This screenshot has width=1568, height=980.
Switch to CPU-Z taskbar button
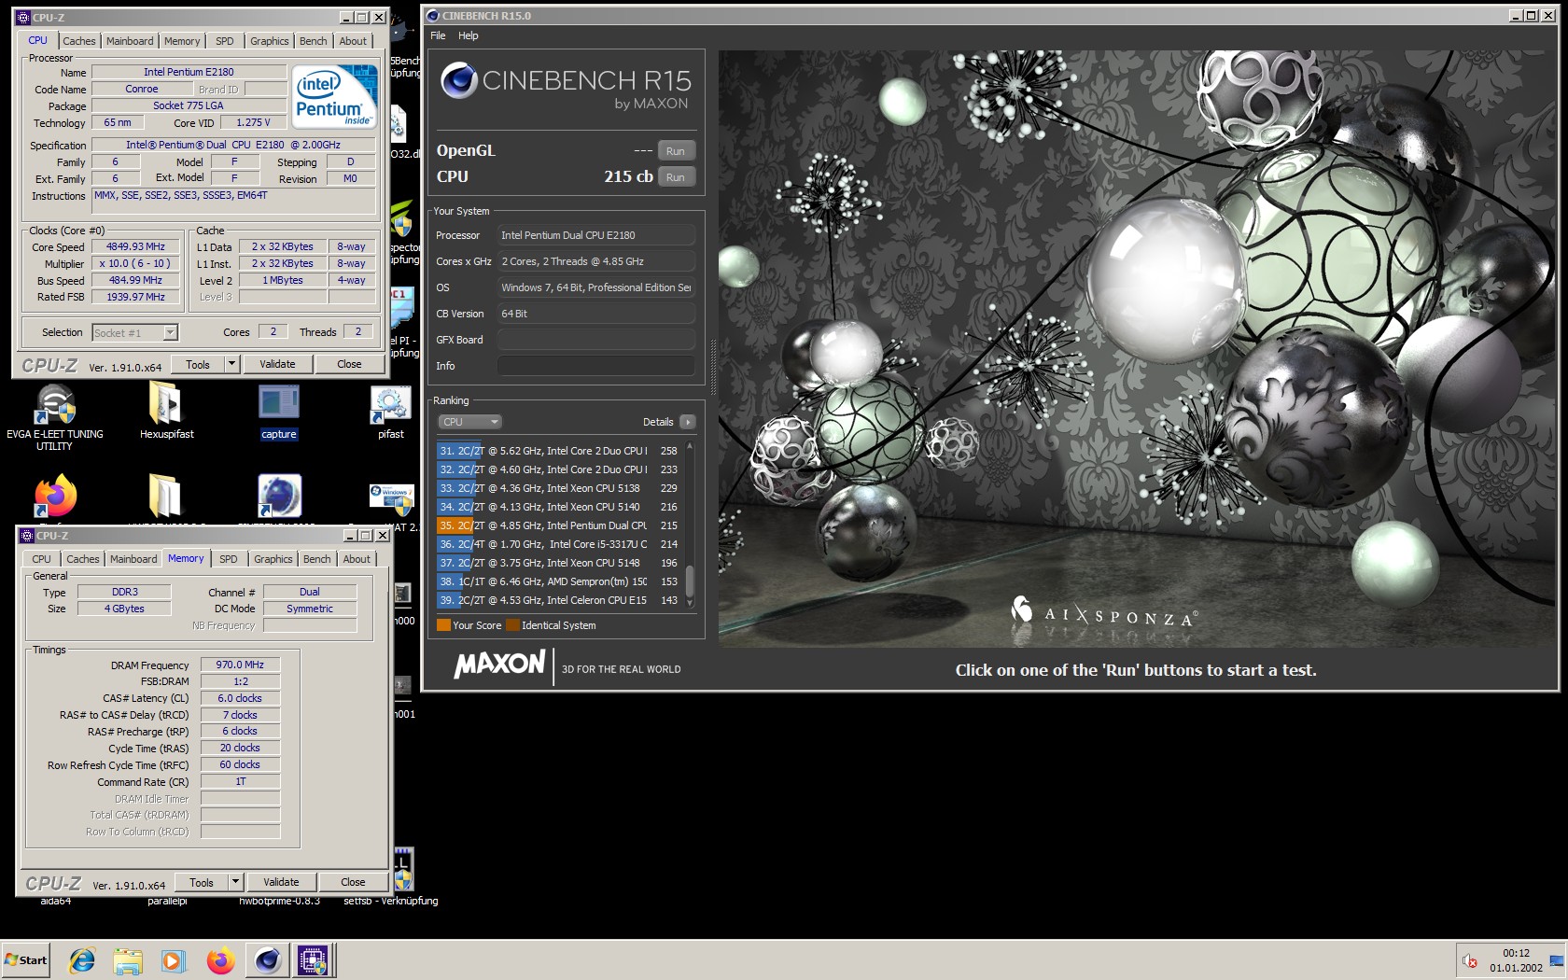tap(313, 960)
